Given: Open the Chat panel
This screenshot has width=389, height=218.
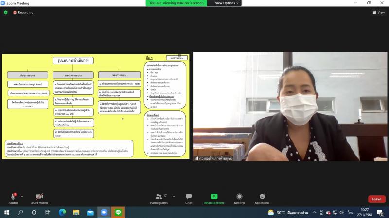Looking at the screenshot, I should click(x=189, y=199).
